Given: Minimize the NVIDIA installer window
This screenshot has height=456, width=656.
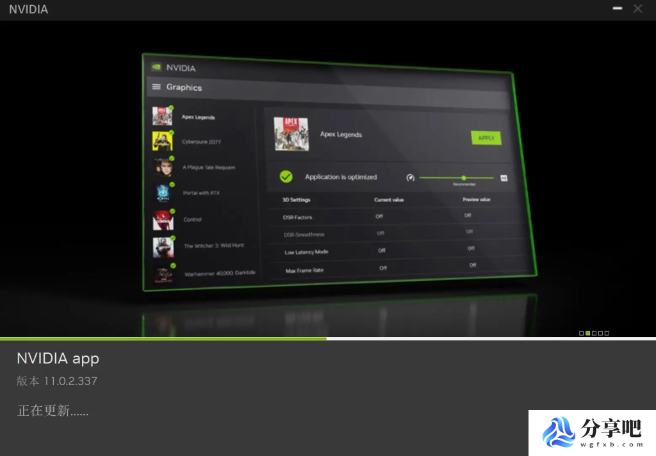Looking at the screenshot, I should (617, 8).
